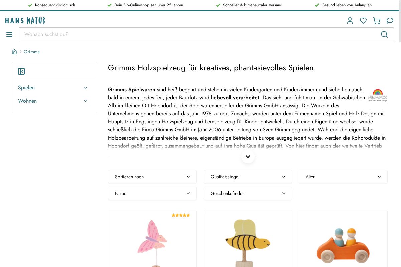Open the Geschenkefinder filter dropdown

pos(248,193)
